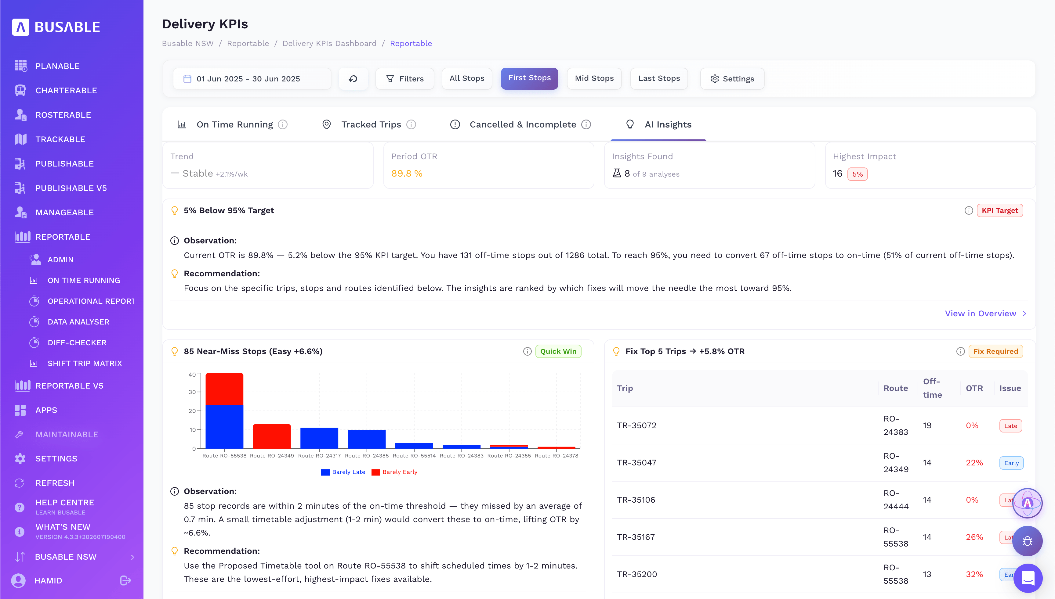
Task: Open Data Analyser sidebar item
Action: tap(78, 322)
